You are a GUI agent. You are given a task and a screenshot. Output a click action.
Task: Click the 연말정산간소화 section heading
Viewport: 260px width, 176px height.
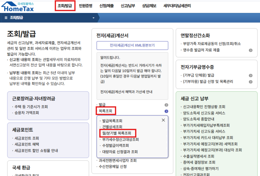195,35
